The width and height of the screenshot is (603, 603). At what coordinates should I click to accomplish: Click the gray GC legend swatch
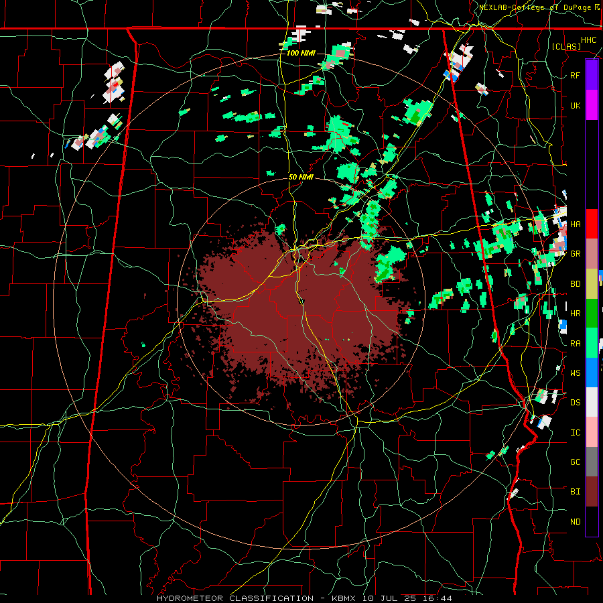coord(592,462)
